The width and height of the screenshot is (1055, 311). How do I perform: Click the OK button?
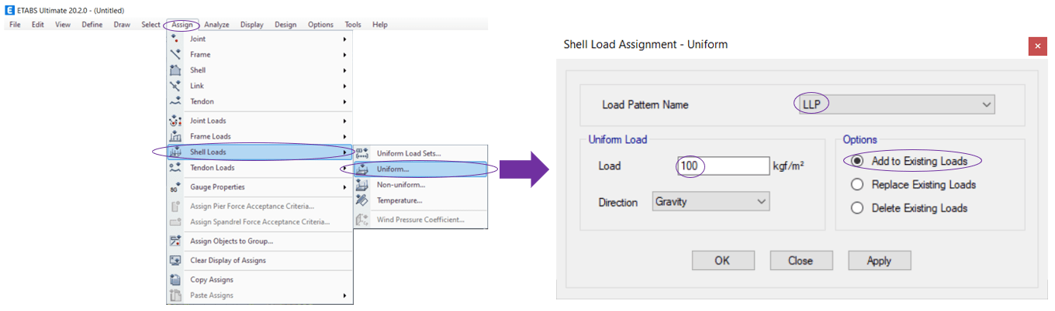[723, 261]
